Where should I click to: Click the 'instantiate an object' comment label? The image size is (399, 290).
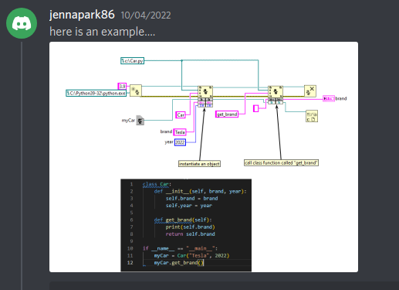199,164
